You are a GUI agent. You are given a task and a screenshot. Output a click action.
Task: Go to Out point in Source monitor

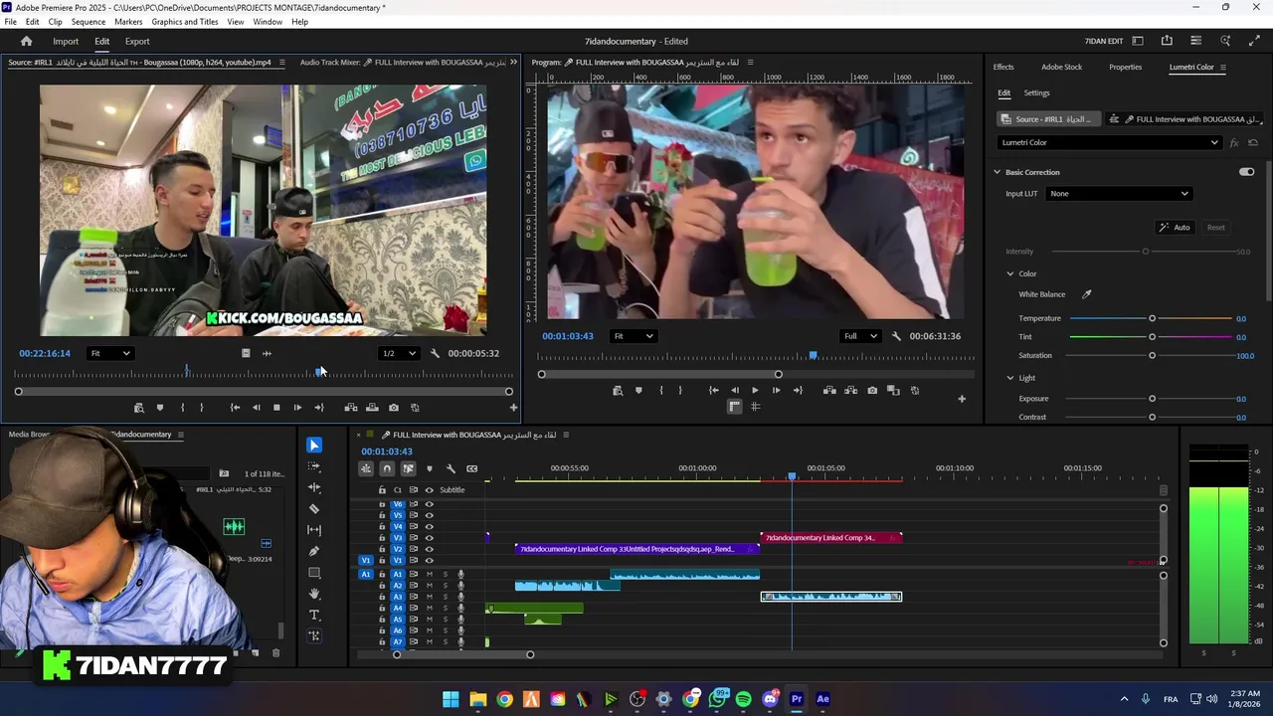[x=318, y=408]
